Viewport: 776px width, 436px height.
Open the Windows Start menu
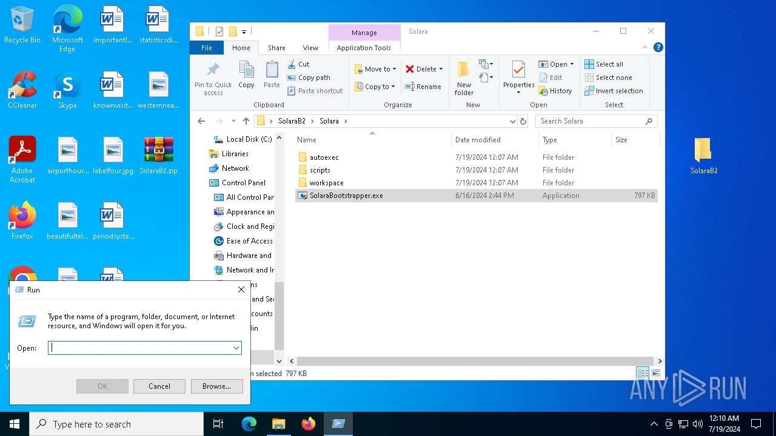[x=15, y=424]
